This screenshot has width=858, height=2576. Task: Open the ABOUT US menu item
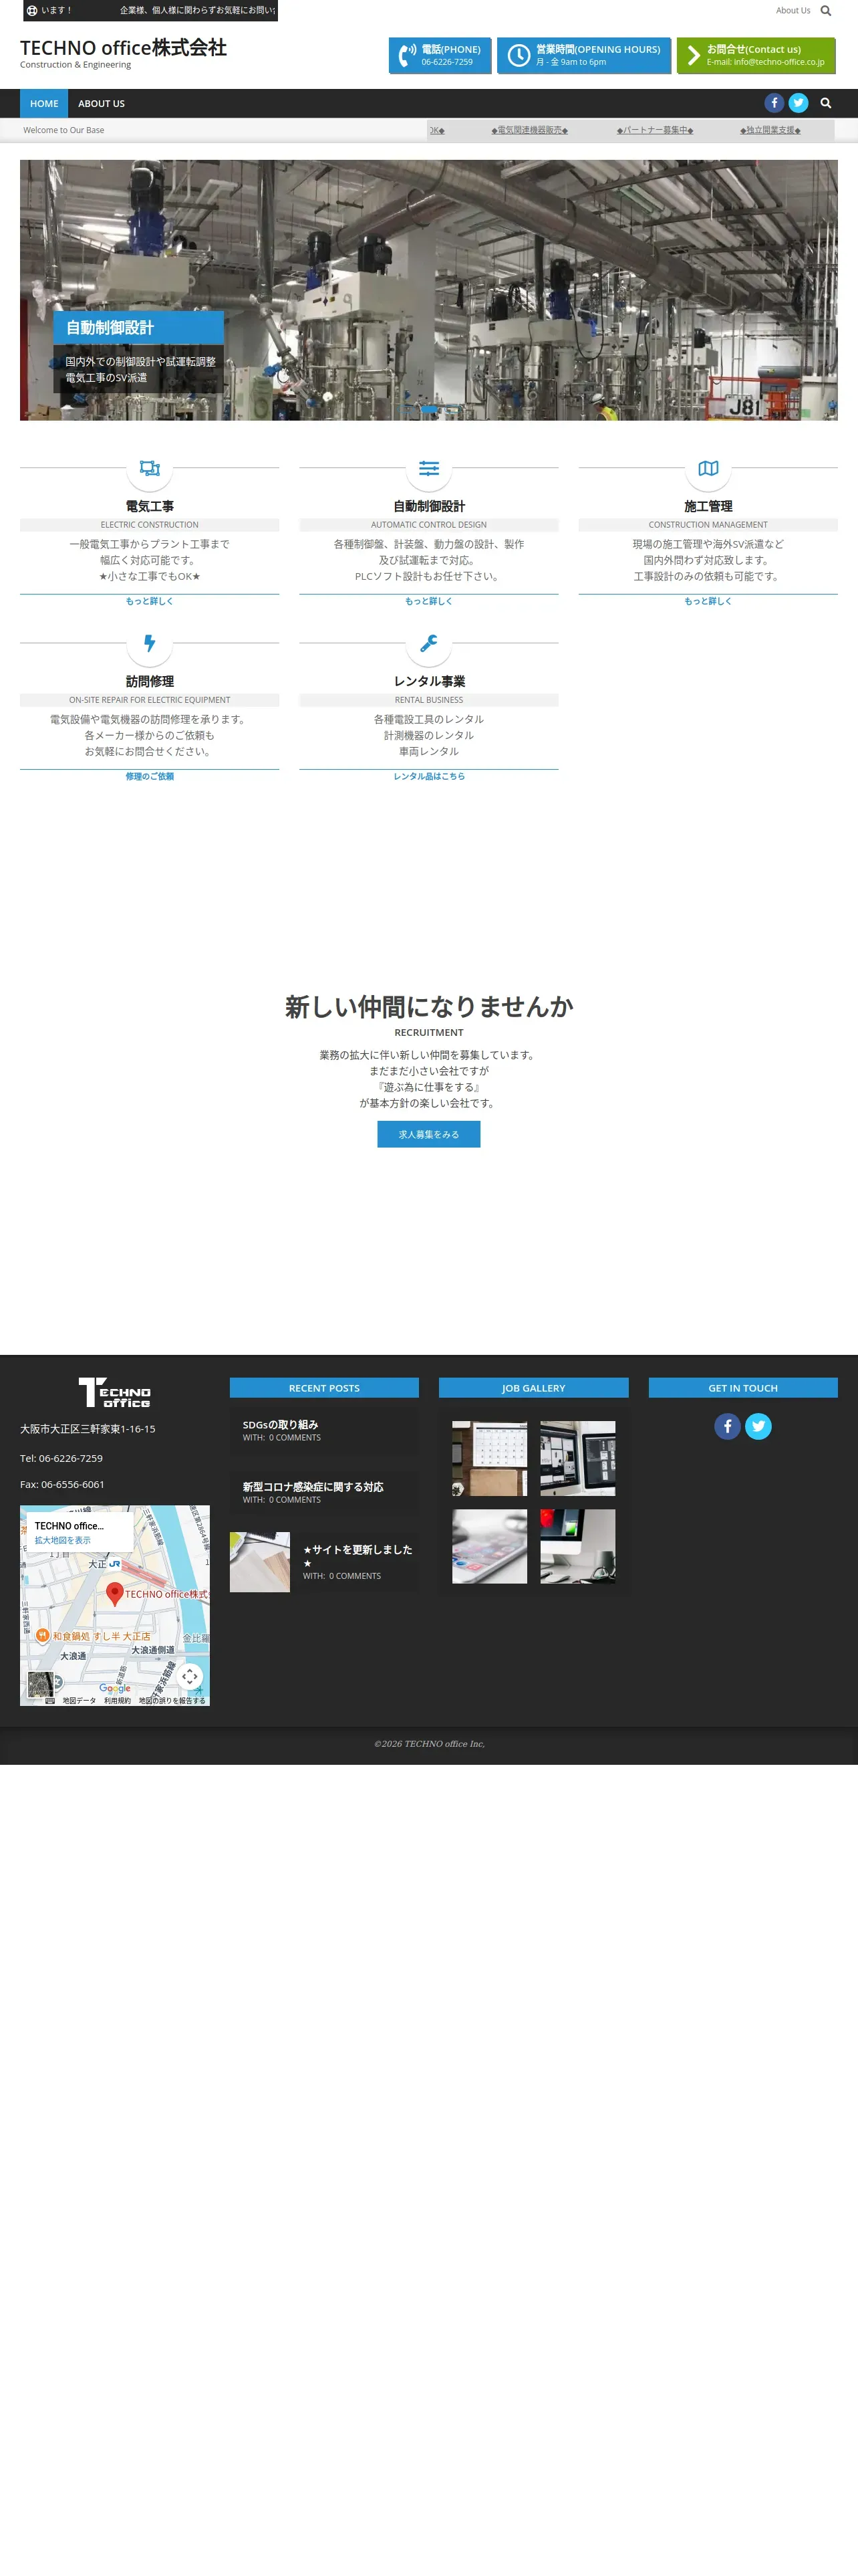click(102, 103)
